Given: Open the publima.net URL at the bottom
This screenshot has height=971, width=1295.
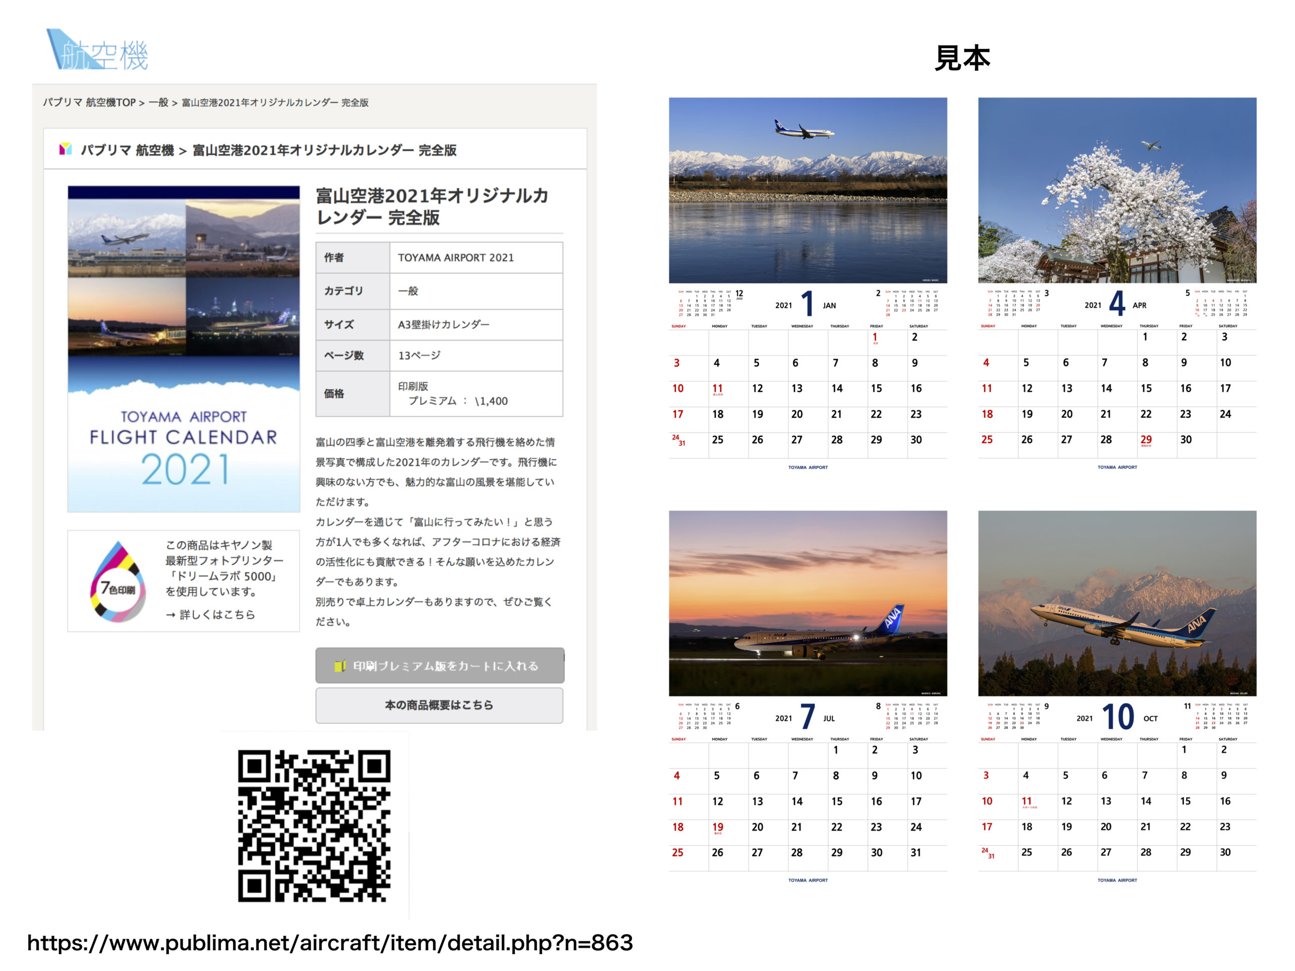Looking at the screenshot, I should [x=330, y=943].
